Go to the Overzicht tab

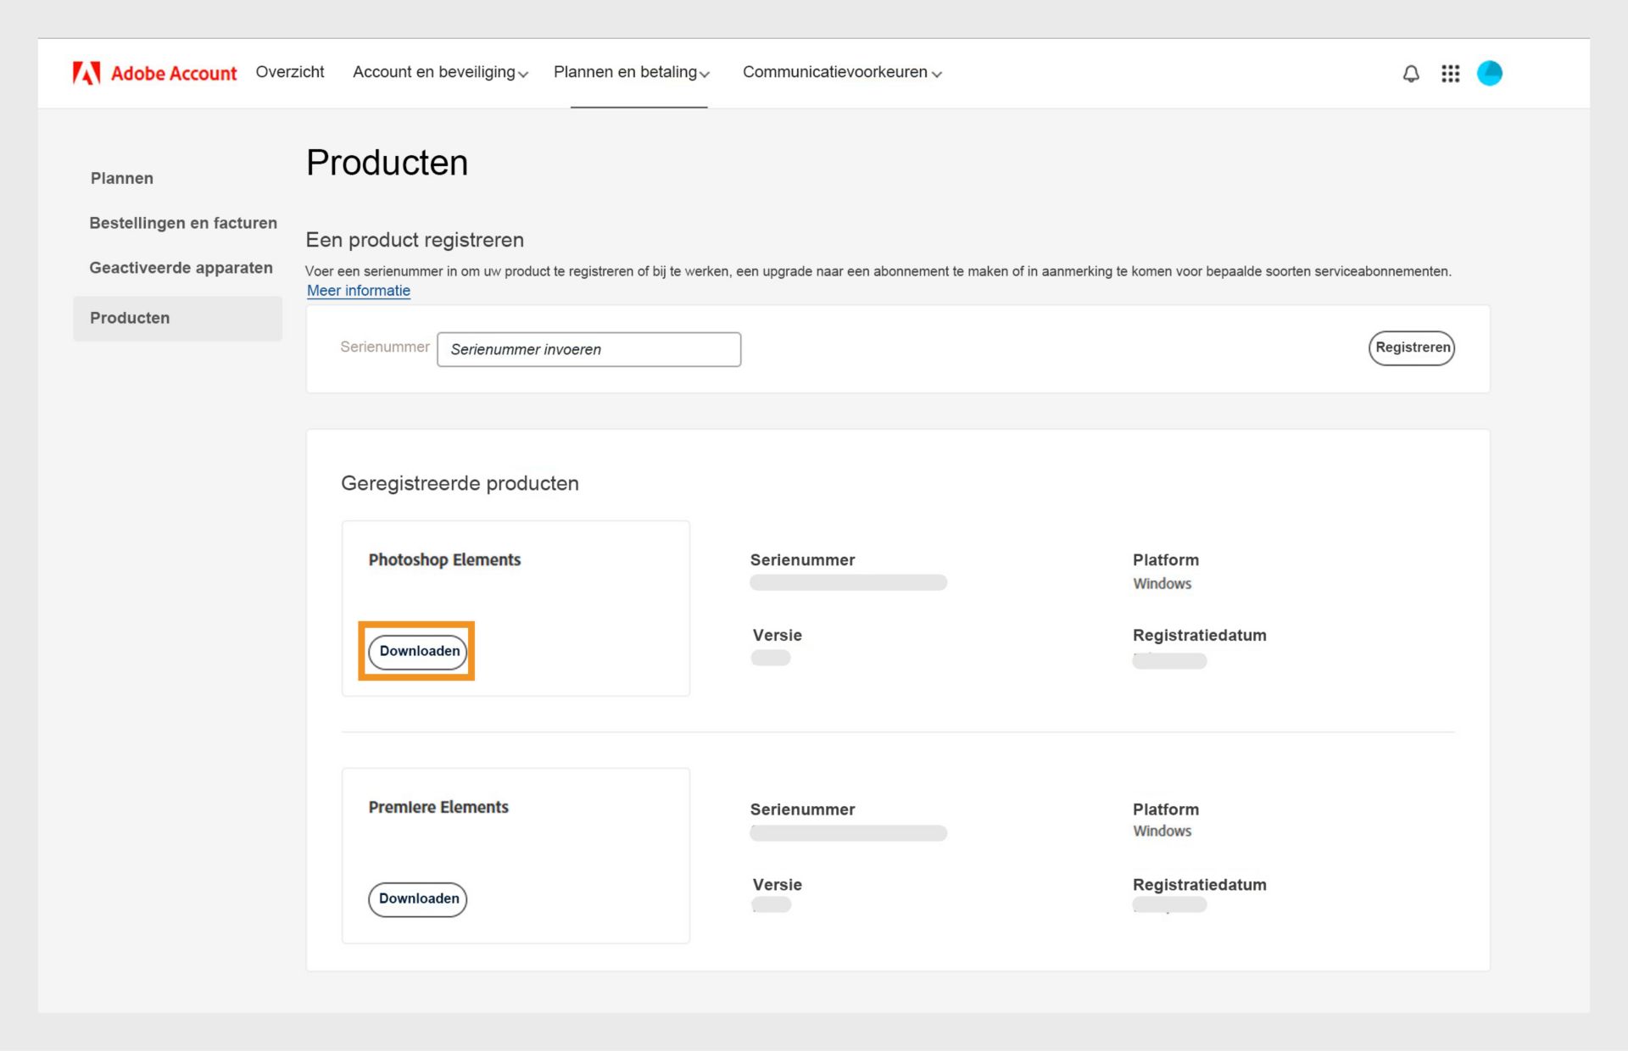tap(290, 72)
